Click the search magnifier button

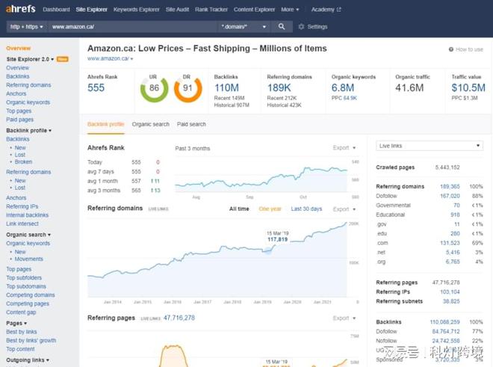click(282, 27)
